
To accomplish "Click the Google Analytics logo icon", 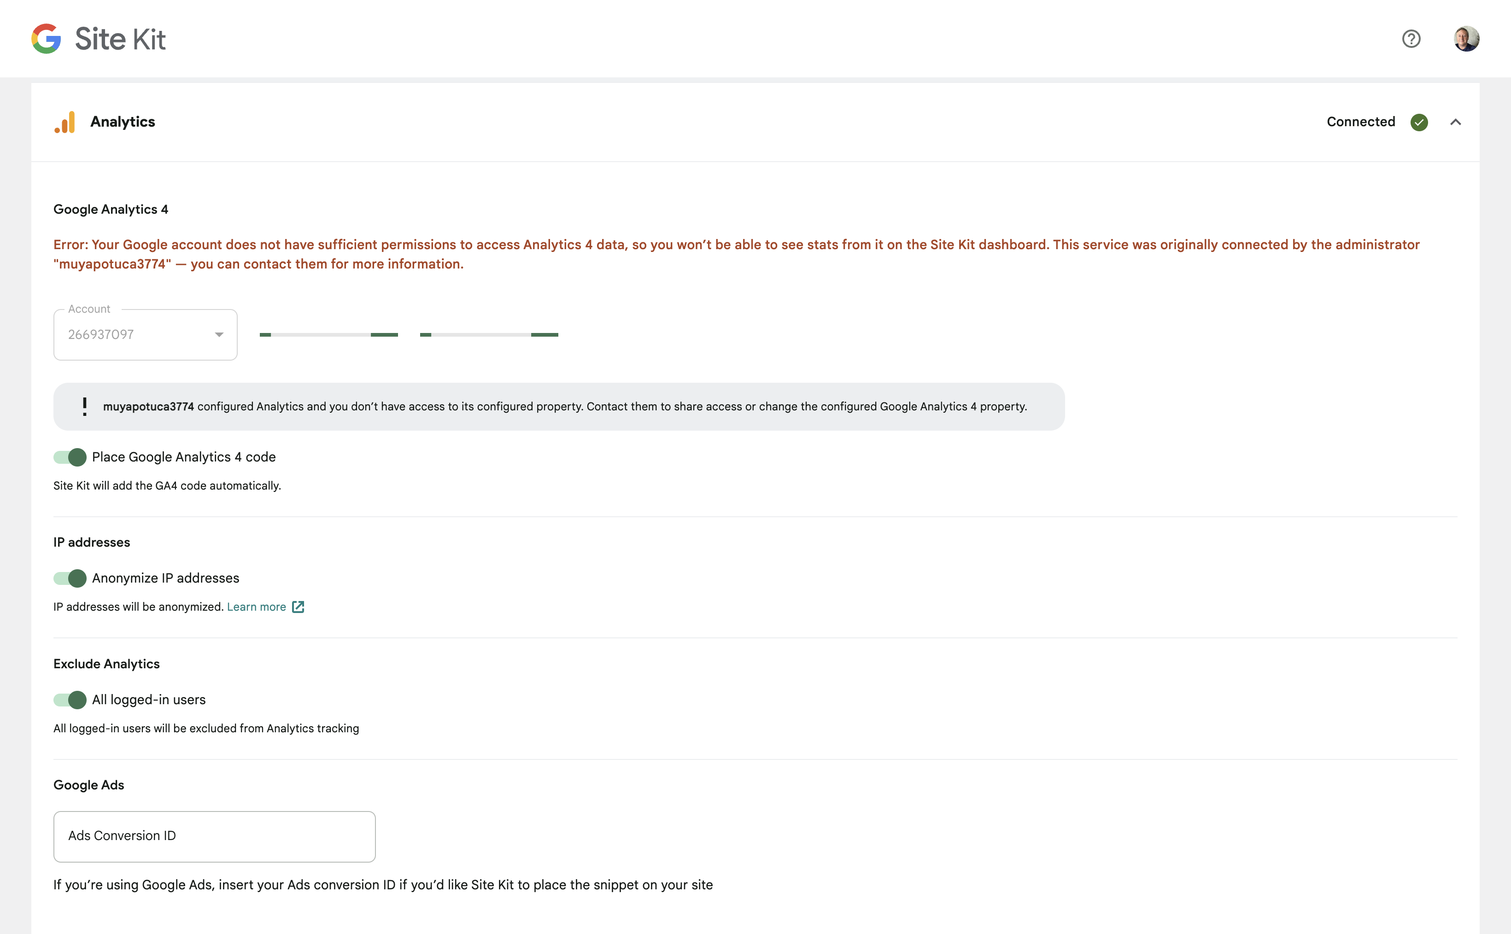I will [65, 122].
